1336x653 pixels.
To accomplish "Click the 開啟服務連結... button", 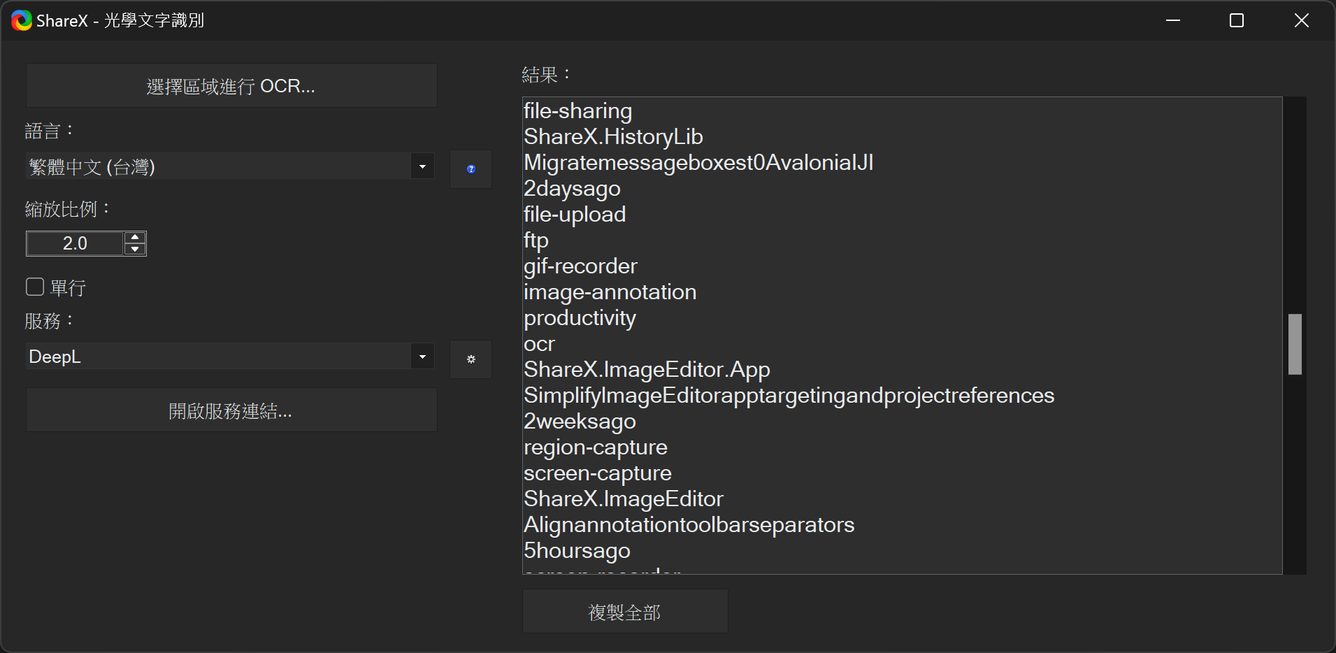I will point(231,410).
